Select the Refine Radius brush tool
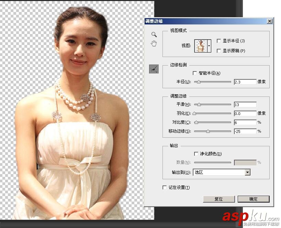Viewport: 281px width, 228px height. 154,69
